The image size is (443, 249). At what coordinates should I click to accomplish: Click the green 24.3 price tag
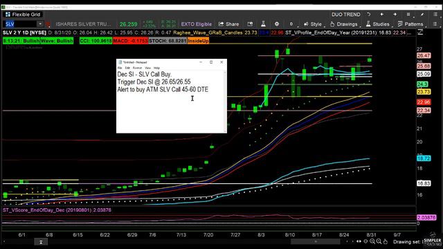point(422,84)
